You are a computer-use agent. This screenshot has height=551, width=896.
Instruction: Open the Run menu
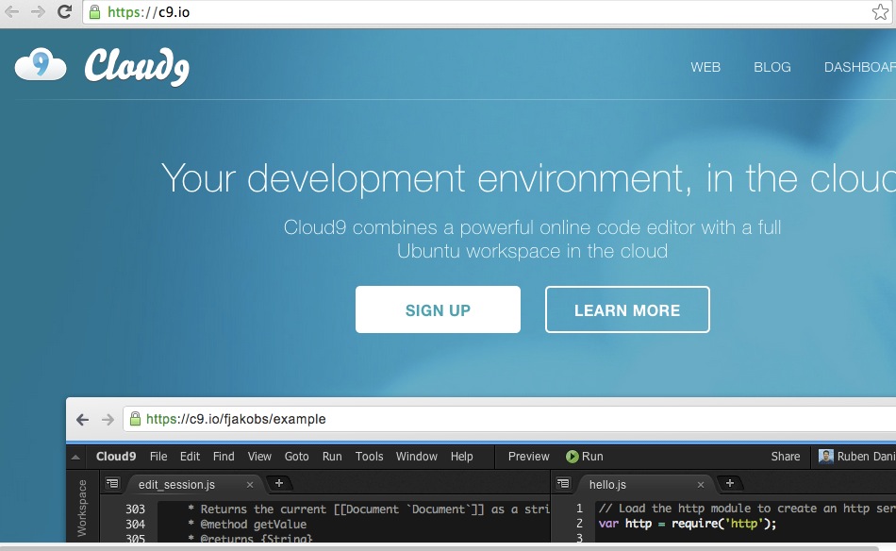(x=332, y=456)
